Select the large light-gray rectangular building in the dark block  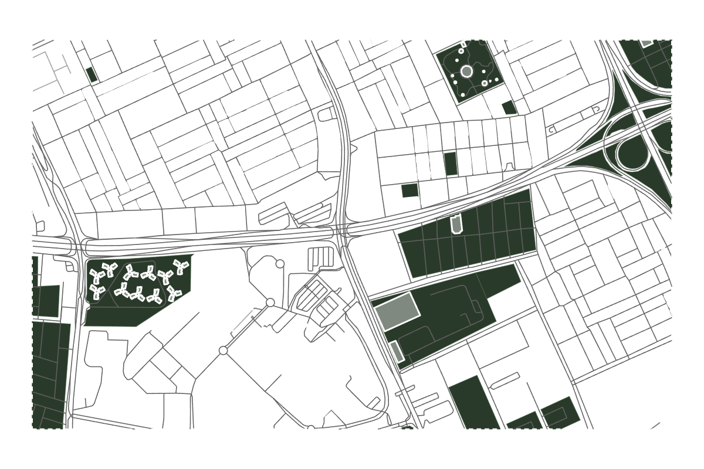[398, 312]
